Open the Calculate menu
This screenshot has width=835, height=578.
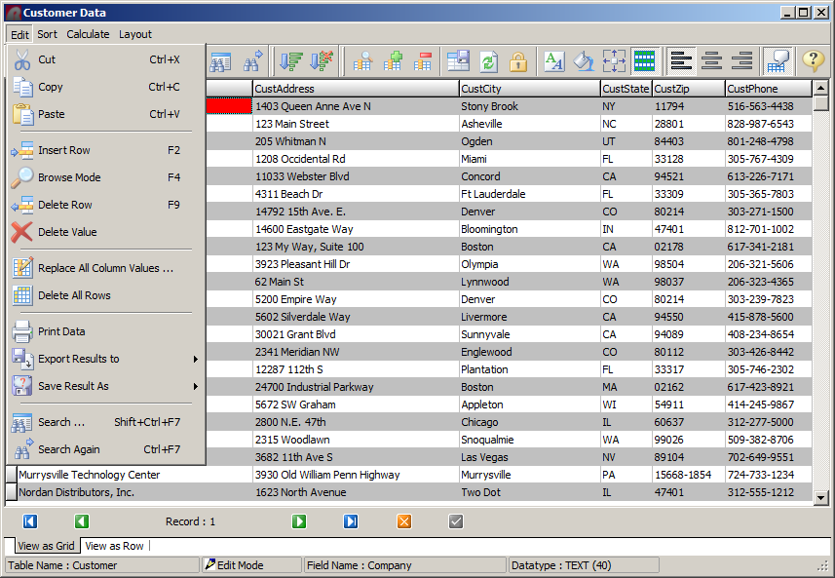click(88, 34)
